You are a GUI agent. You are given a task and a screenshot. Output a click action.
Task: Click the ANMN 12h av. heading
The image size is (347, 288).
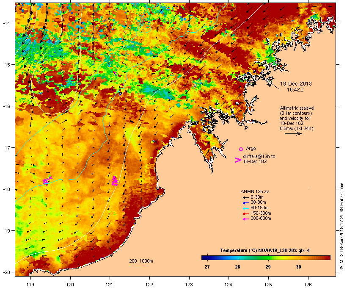(255, 191)
